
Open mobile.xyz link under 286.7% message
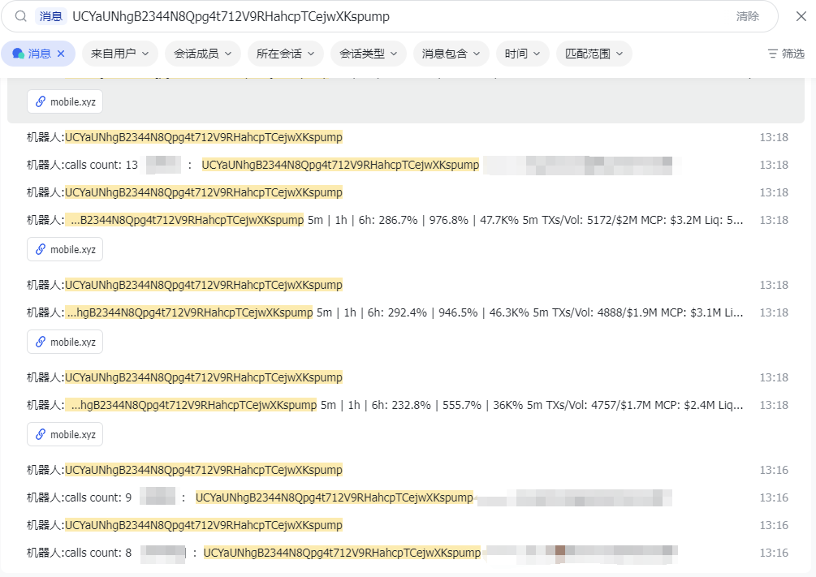[64, 249]
